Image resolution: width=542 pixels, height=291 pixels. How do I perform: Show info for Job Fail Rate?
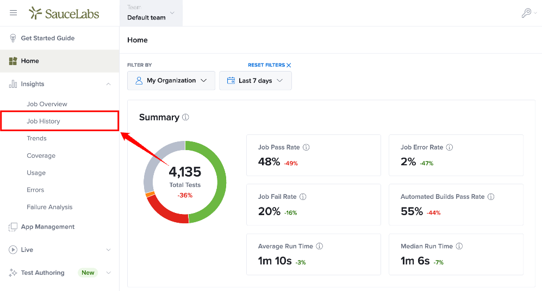point(303,197)
